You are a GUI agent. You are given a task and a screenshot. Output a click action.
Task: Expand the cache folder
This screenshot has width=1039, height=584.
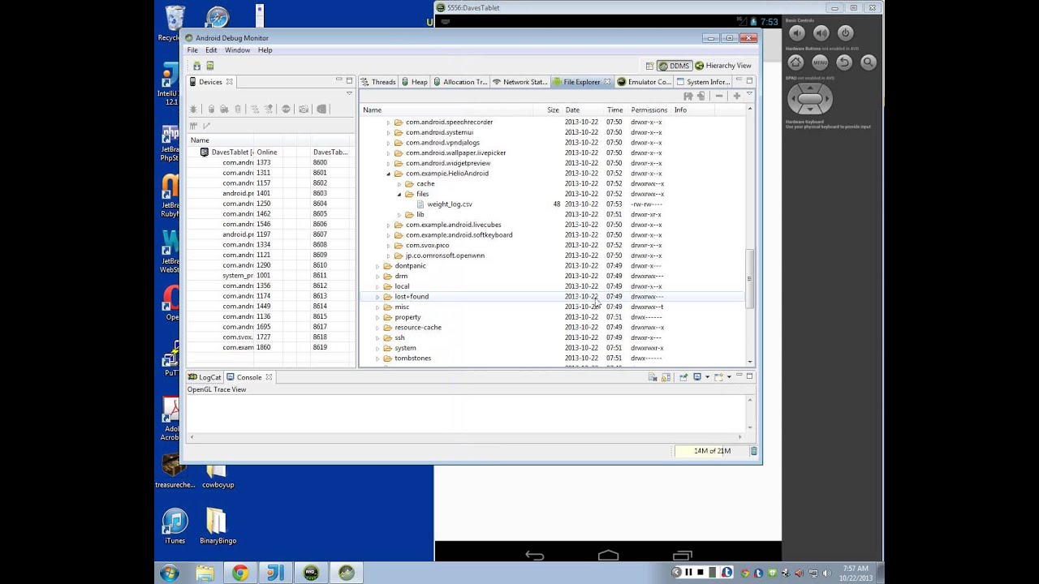point(399,184)
